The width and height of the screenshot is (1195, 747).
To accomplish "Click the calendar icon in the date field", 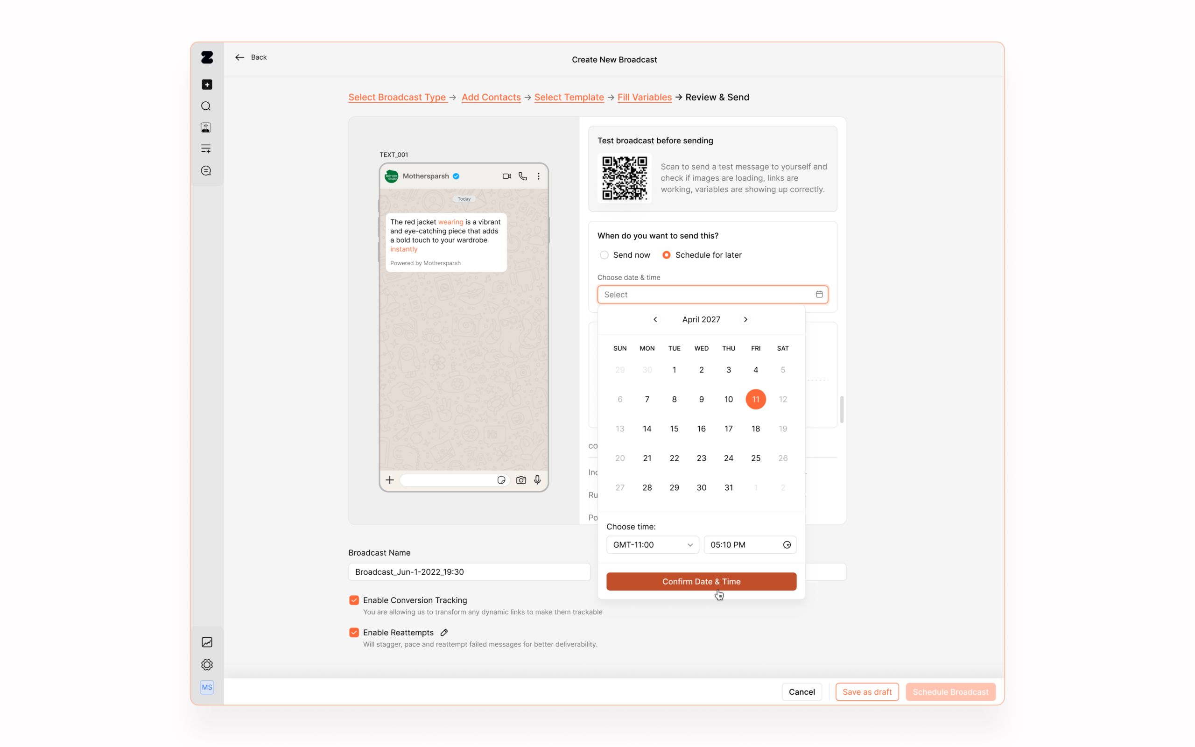I will click(819, 294).
